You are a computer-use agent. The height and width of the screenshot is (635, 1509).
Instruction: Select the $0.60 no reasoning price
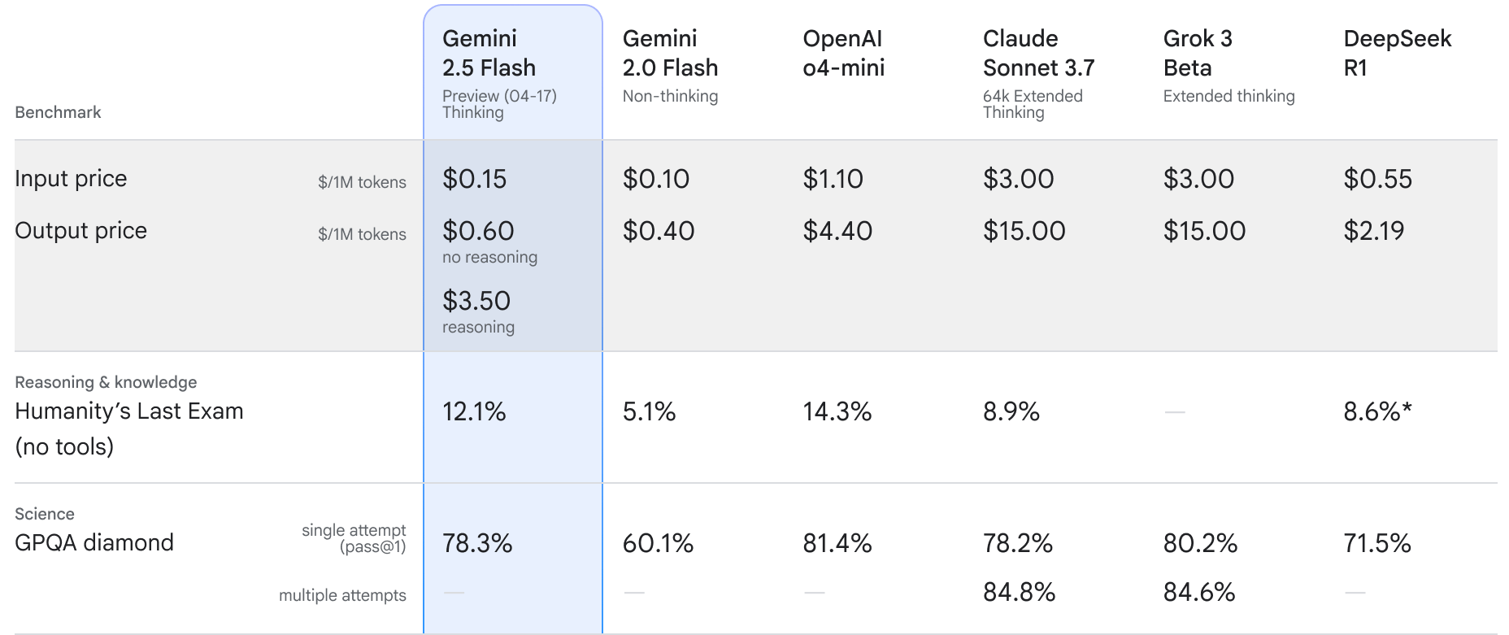[x=478, y=232]
